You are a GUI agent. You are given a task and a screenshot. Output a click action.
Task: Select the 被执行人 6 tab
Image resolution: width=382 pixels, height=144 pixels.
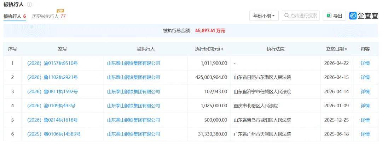click(15, 16)
